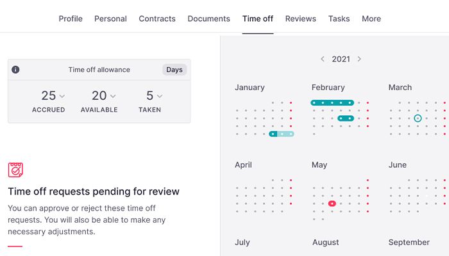
Task: Open the Documents tab
Action: pyautogui.click(x=208, y=19)
